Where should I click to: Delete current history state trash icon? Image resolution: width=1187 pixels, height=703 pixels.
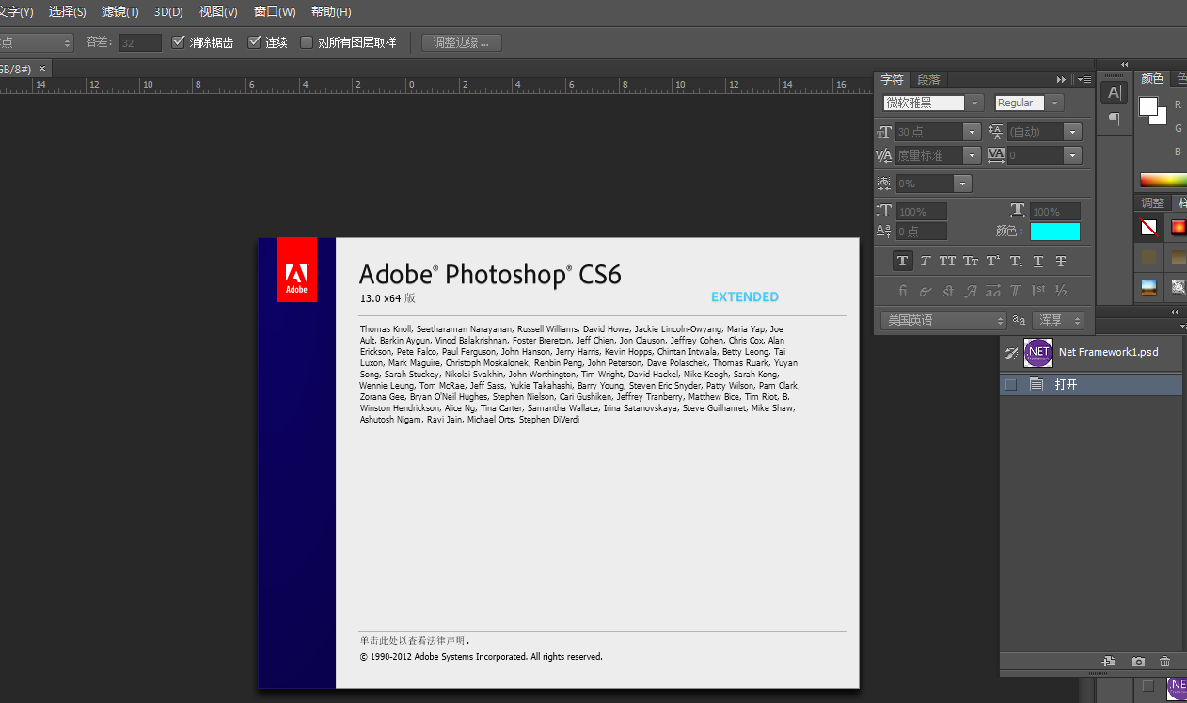tap(1165, 662)
